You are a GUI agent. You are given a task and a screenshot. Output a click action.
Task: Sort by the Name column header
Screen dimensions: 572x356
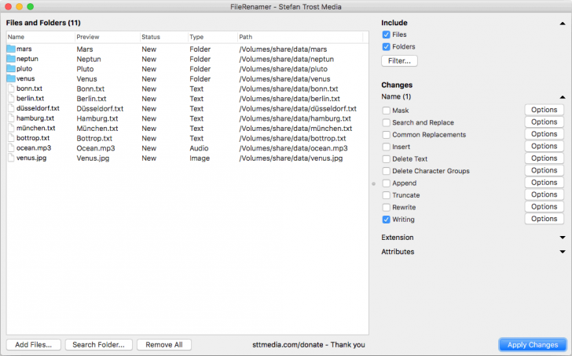tap(41, 37)
